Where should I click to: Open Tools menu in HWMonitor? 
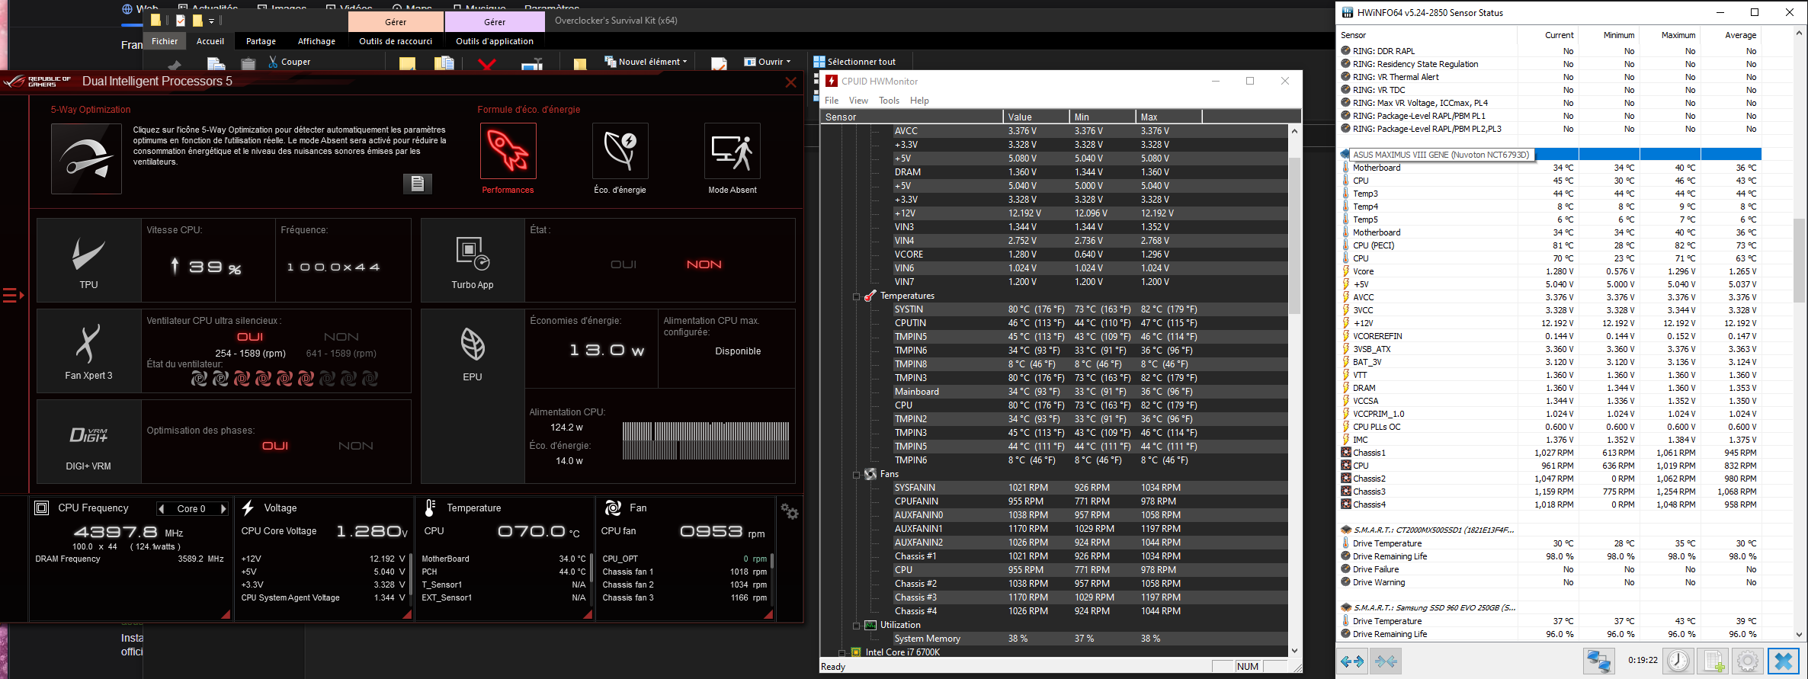click(x=889, y=101)
